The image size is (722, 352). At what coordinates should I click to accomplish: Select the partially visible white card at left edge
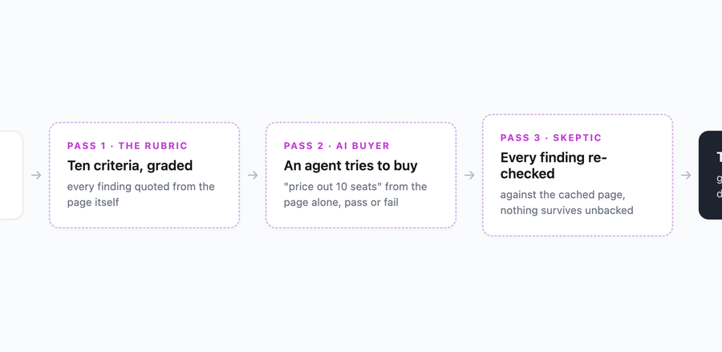pos(11,176)
